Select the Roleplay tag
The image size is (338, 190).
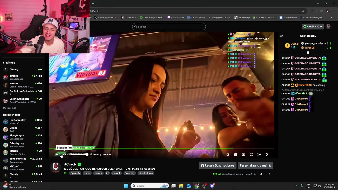tap(130, 173)
